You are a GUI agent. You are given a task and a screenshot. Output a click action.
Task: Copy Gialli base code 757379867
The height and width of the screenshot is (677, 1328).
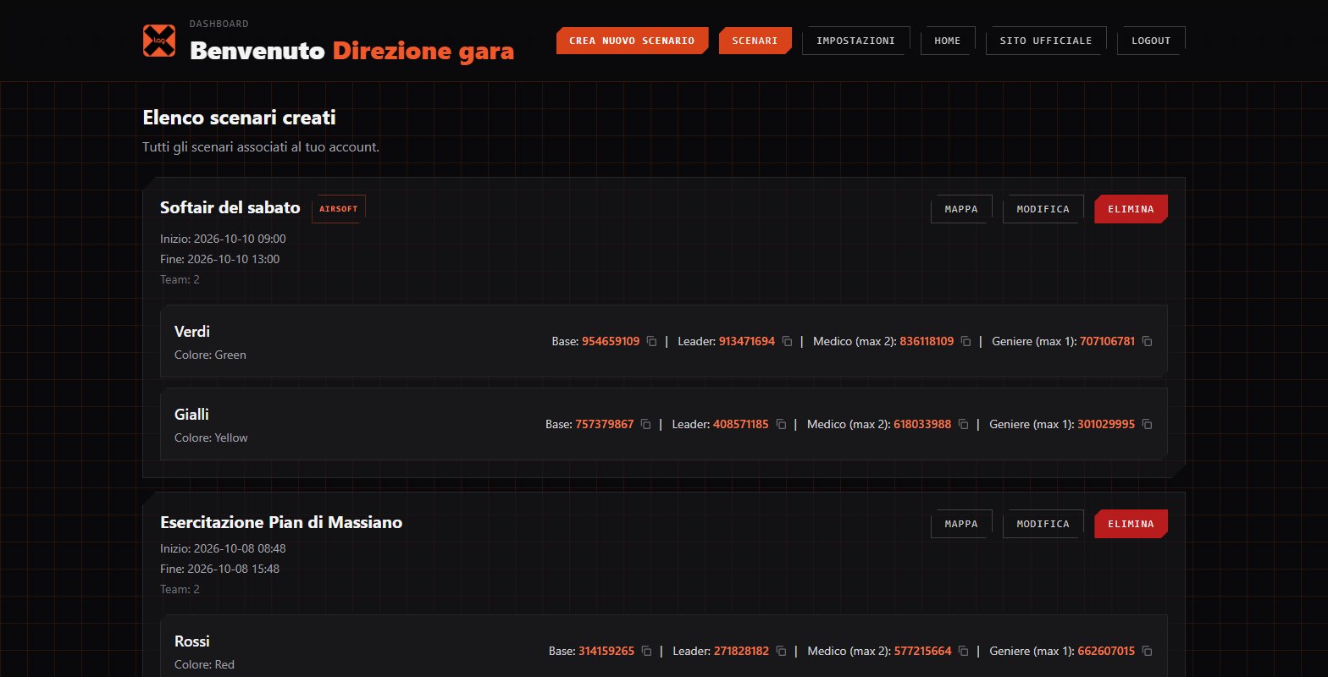coord(645,424)
